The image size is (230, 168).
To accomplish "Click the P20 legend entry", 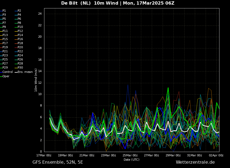I will [20, 47].
